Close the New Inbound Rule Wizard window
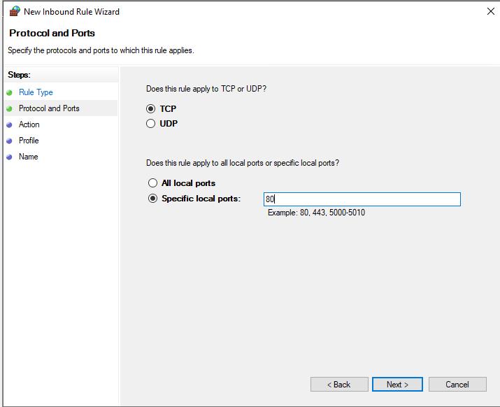500x407 pixels. tap(491, 11)
